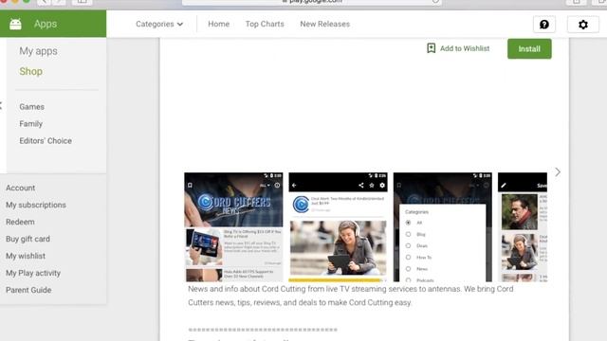607x341 pixels.
Task: Expand the Categories dropdown
Action: (x=159, y=24)
